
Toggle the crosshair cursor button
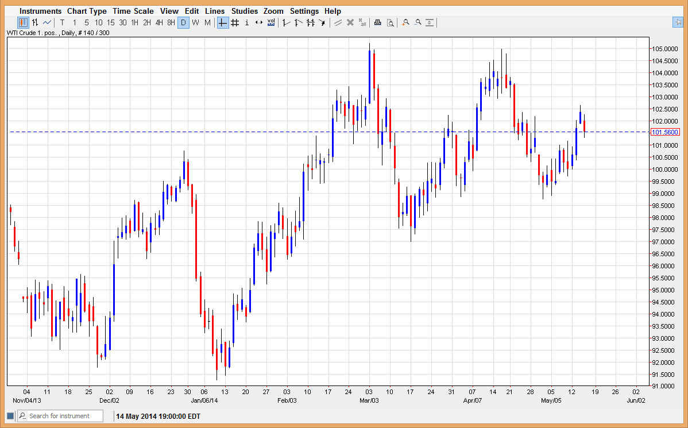coord(222,22)
